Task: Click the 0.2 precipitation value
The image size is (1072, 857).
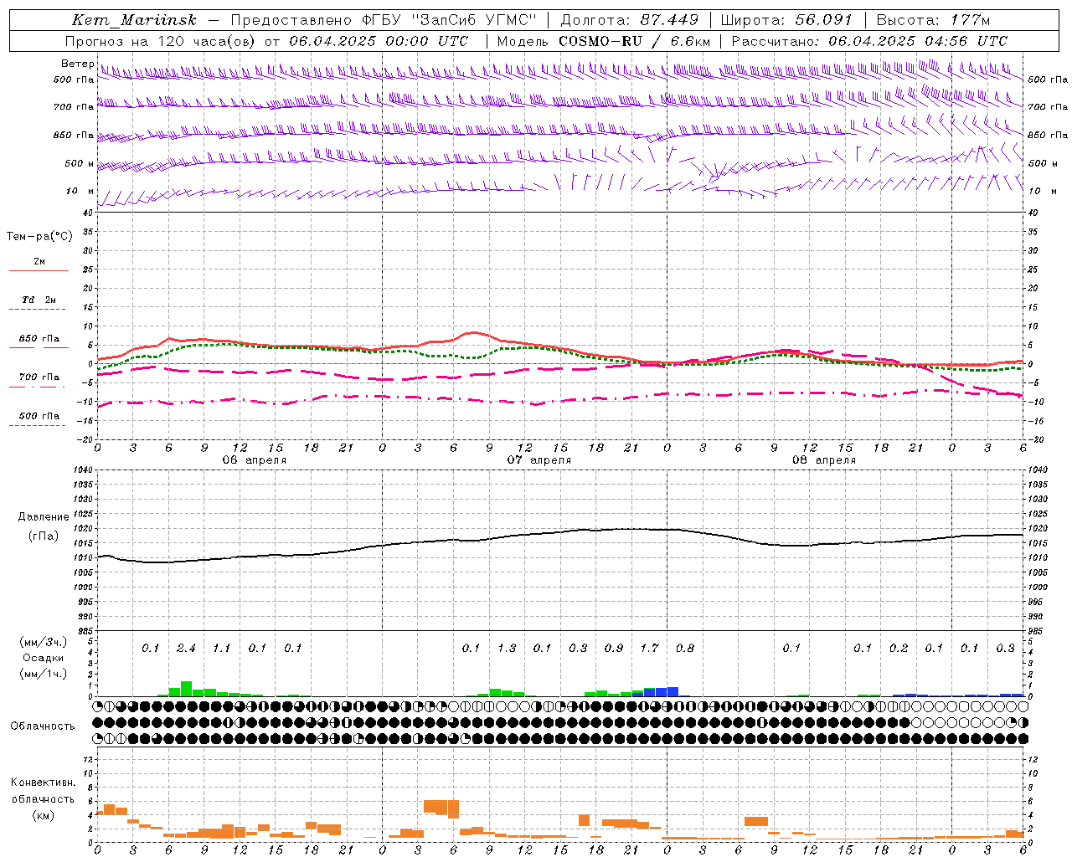Action: [x=899, y=649]
